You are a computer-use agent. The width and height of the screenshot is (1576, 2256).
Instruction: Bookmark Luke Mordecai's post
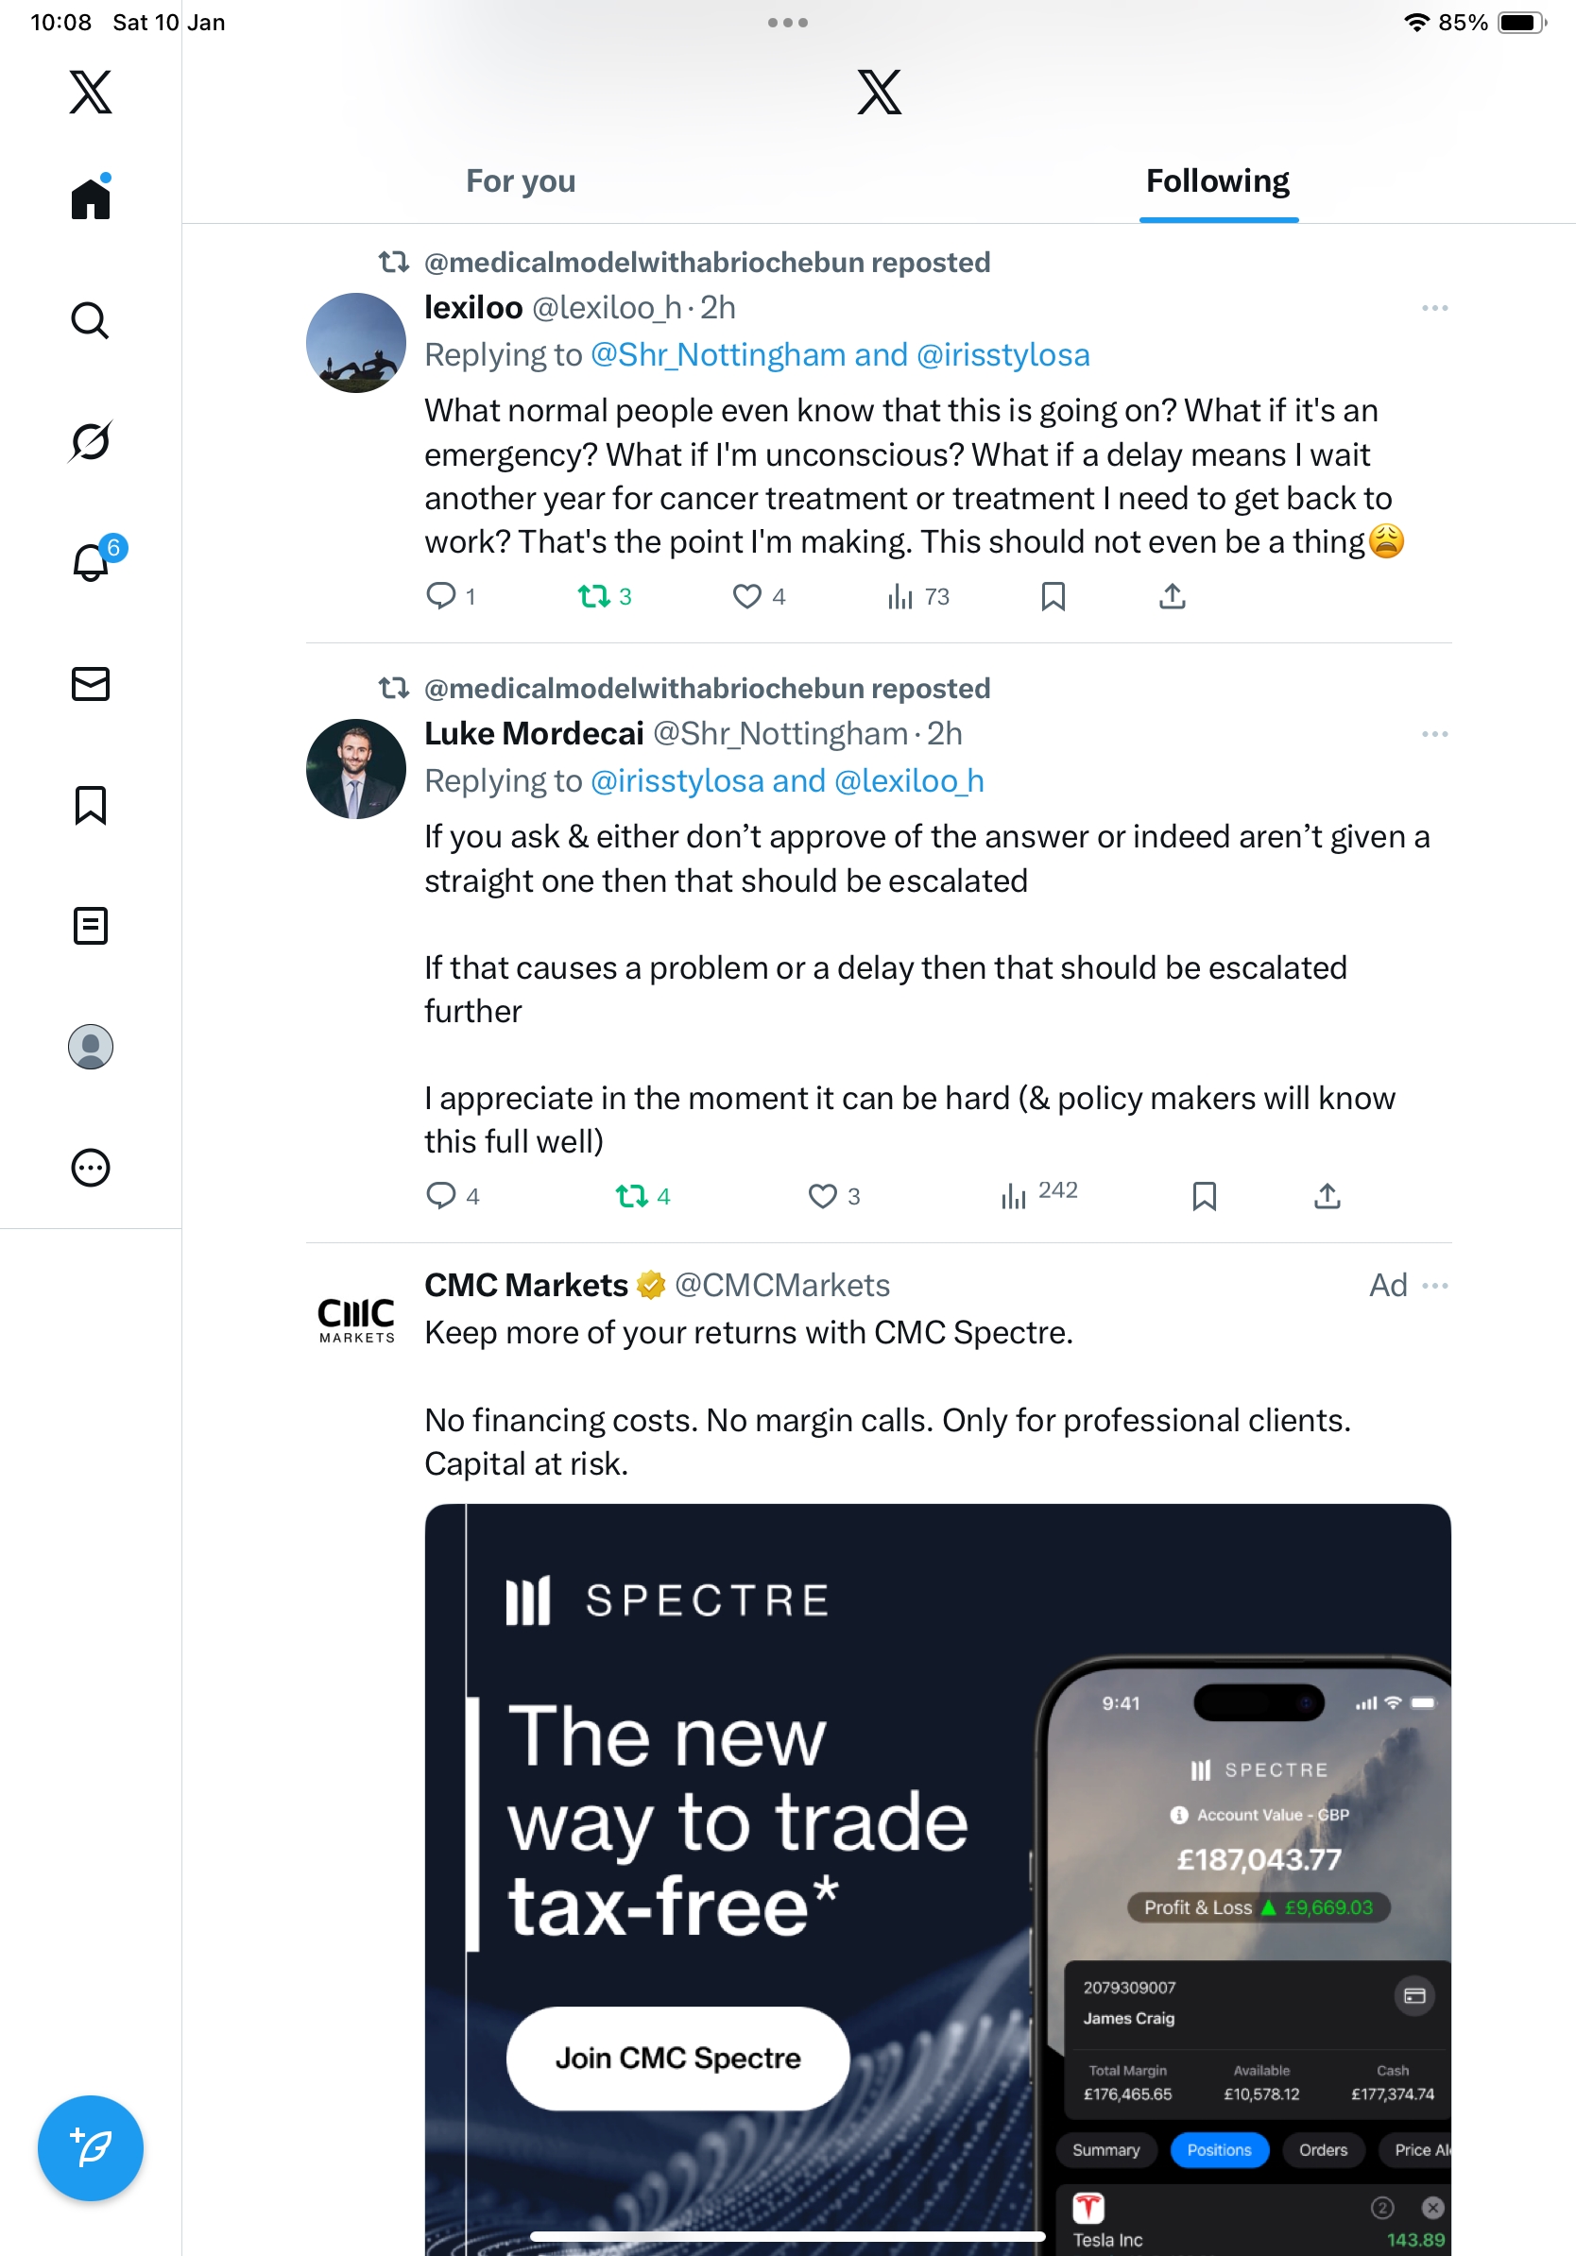tap(1204, 1196)
